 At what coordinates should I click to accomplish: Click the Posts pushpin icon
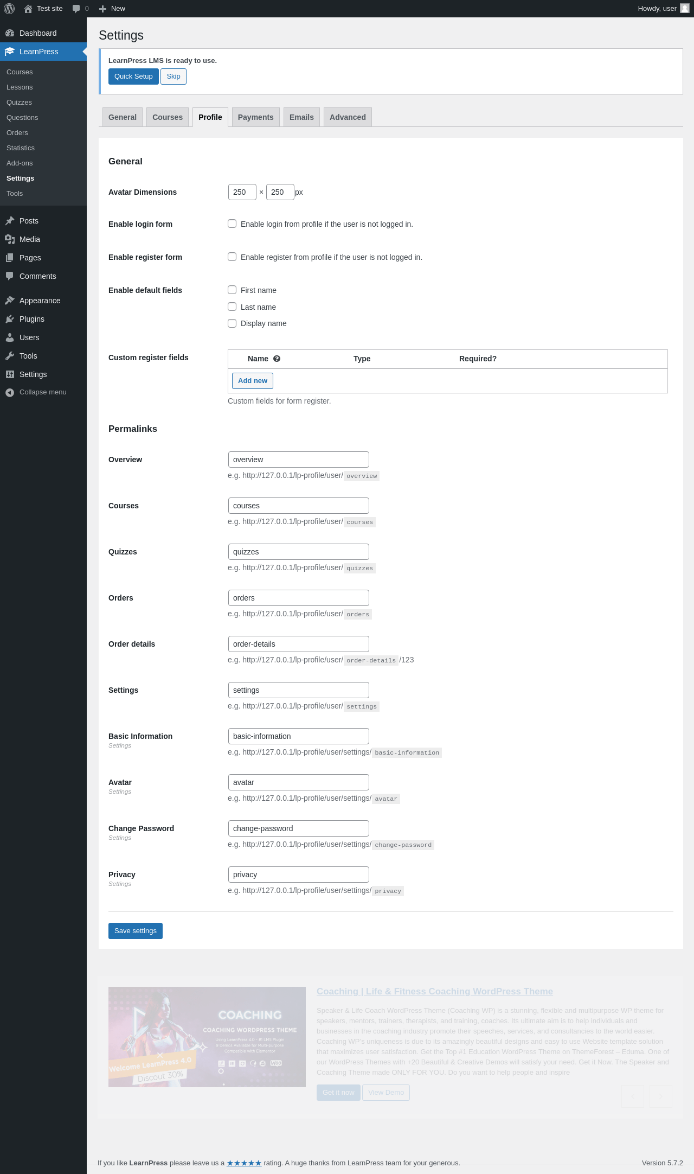point(10,221)
